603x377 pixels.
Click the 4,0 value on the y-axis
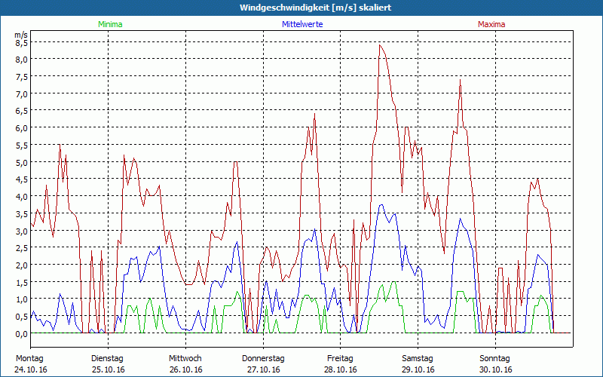pos(21,197)
